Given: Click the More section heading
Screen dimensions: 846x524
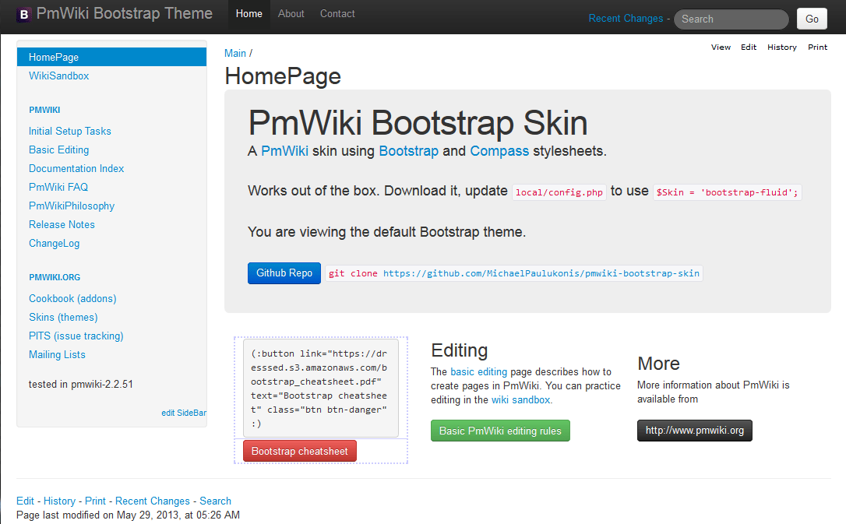Looking at the screenshot, I should click(658, 364).
